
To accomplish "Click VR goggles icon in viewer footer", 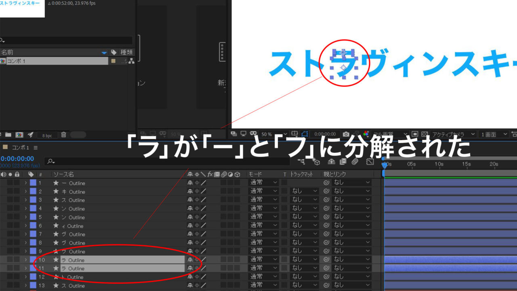I will tap(254, 134).
